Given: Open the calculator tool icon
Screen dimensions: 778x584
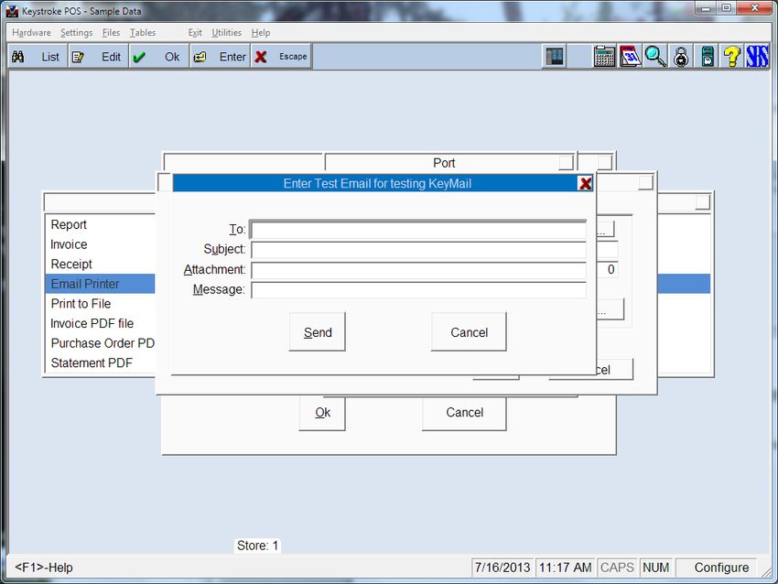Looking at the screenshot, I should click(x=604, y=56).
